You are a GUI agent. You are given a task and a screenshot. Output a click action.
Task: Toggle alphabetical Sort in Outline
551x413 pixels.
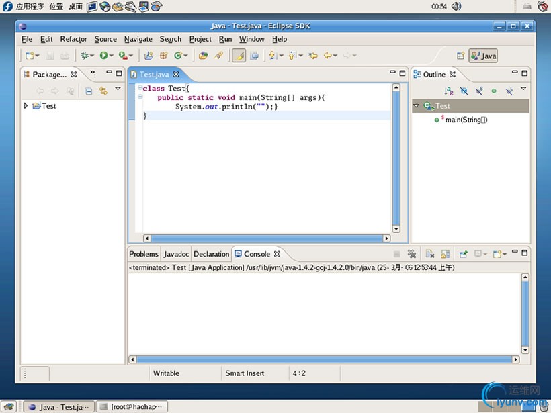(449, 91)
